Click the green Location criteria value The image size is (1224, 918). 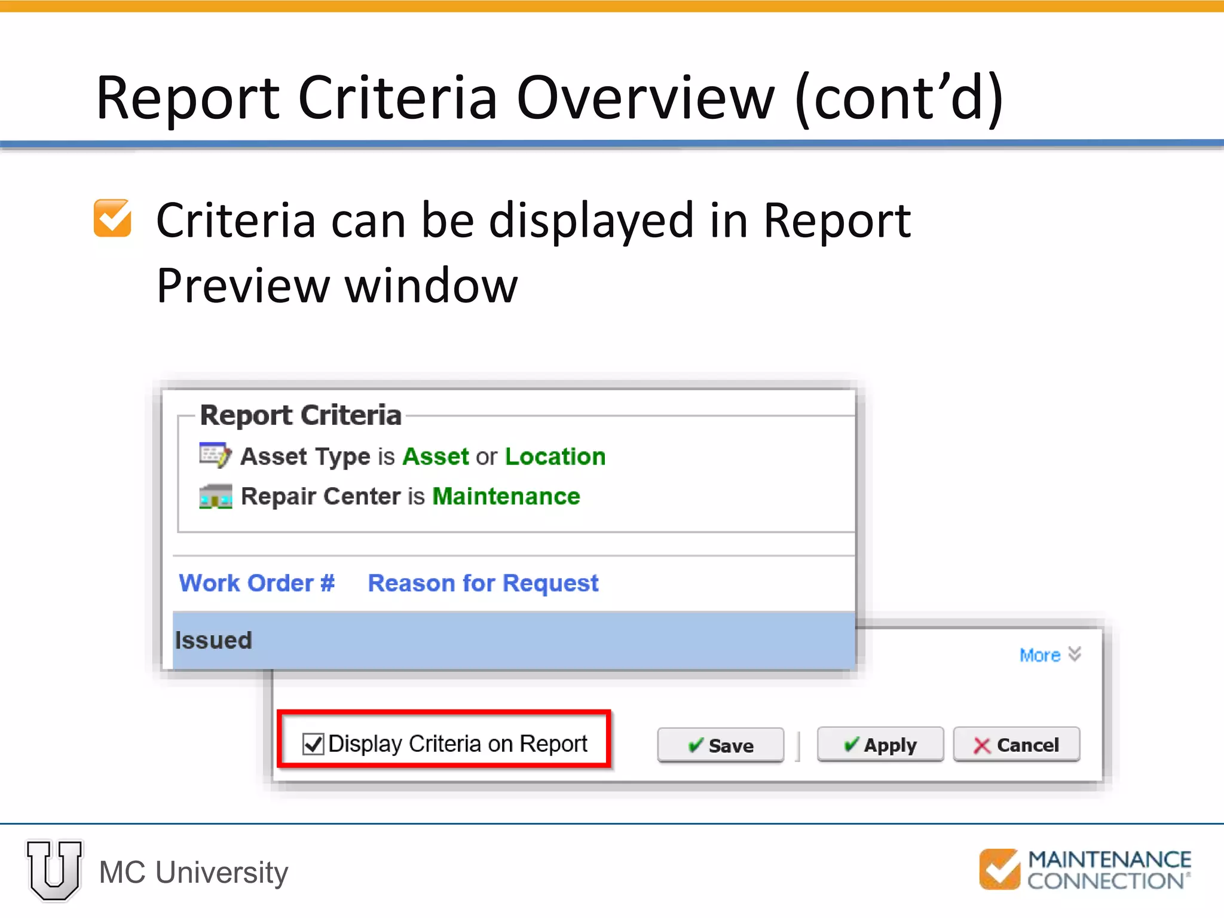point(555,457)
